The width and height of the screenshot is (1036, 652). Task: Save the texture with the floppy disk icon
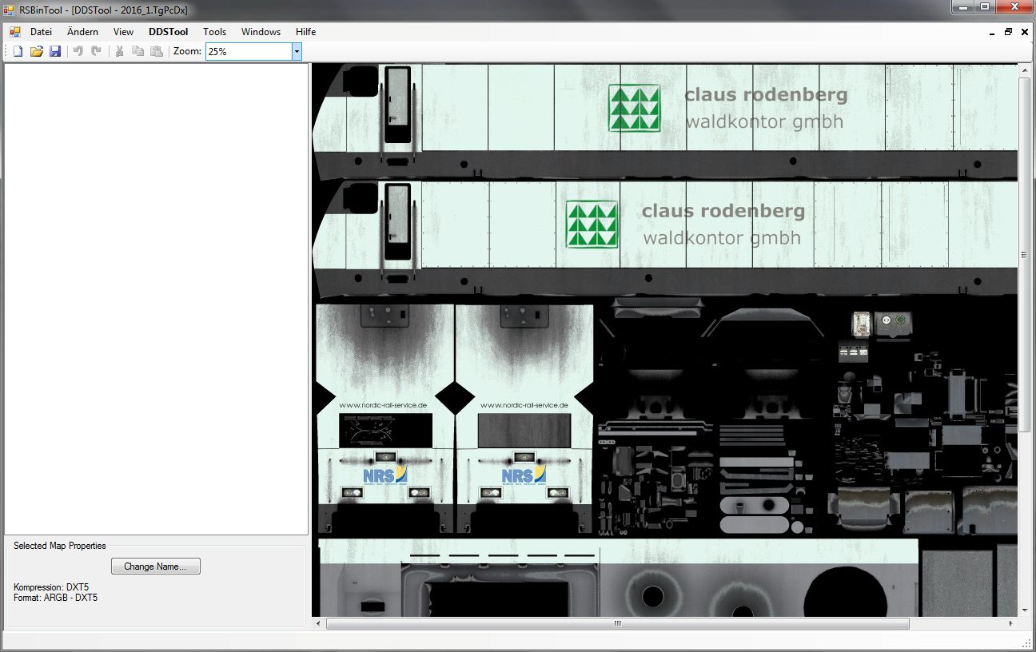[55, 51]
